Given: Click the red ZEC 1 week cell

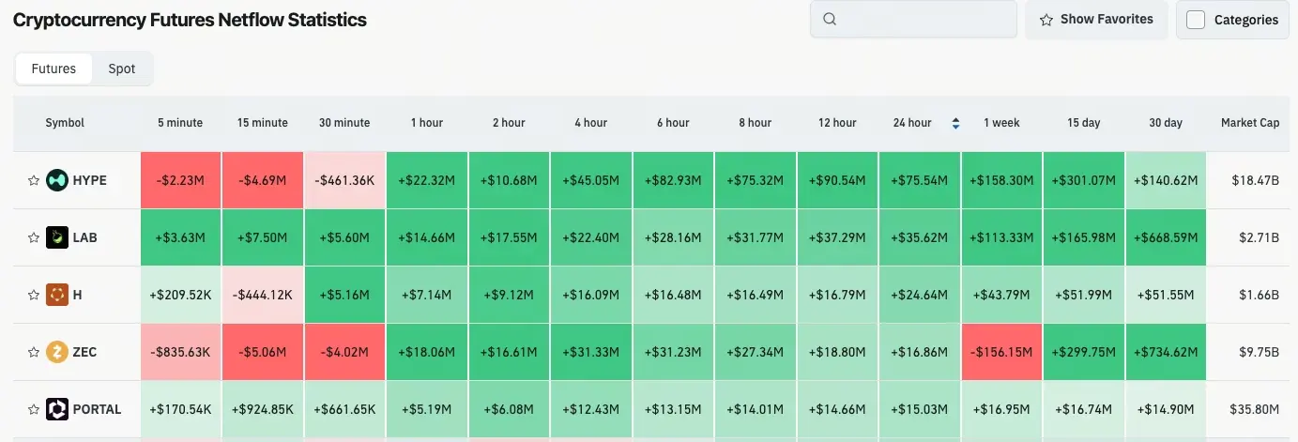Looking at the screenshot, I should pos(1001,352).
